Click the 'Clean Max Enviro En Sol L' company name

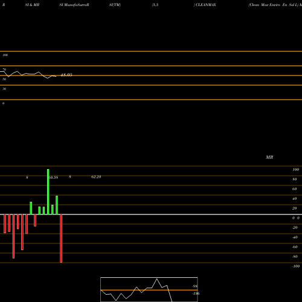273,5
